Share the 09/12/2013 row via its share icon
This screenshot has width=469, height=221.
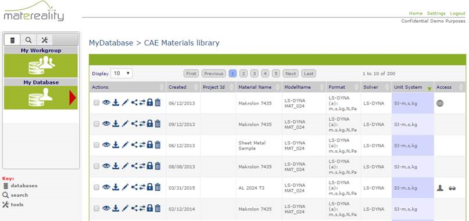[x=134, y=124]
